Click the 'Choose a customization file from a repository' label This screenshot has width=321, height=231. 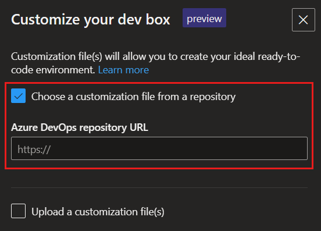point(134,97)
